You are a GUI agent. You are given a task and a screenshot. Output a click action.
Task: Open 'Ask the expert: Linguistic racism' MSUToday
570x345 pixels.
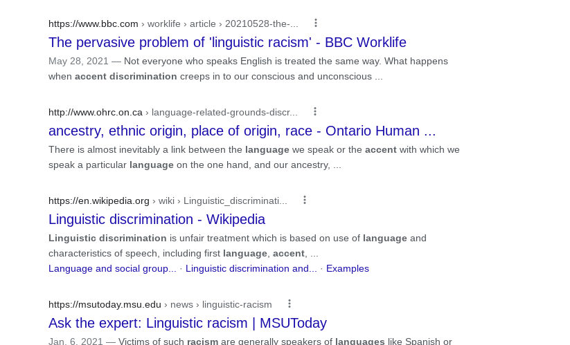click(187, 323)
